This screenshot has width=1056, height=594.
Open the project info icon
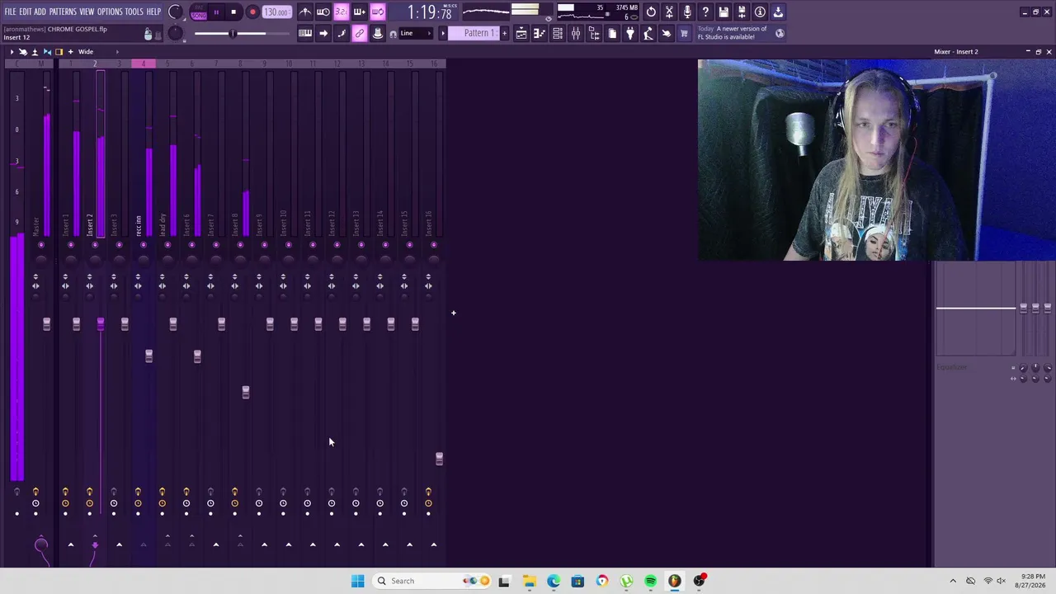760,12
